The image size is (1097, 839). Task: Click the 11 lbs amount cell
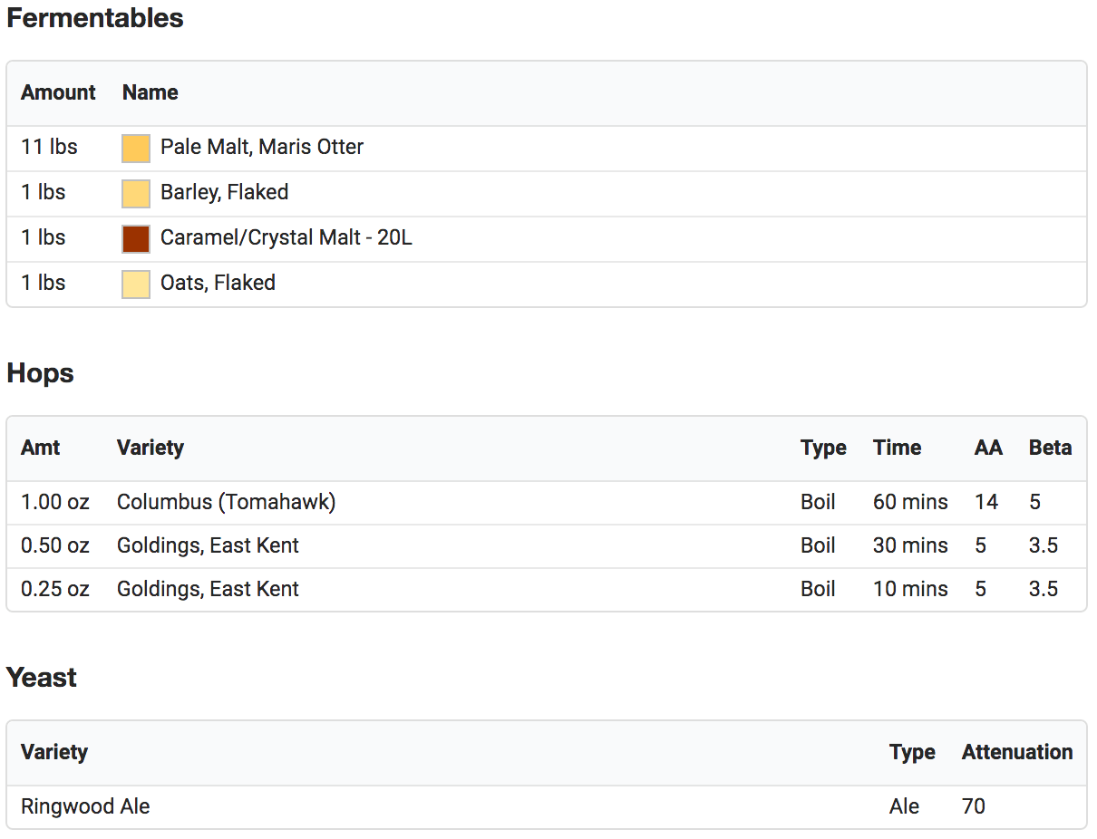click(49, 147)
